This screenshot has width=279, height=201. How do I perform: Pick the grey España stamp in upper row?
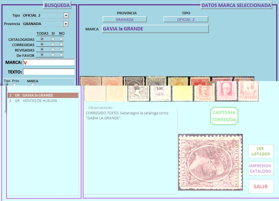[x=156, y=81]
